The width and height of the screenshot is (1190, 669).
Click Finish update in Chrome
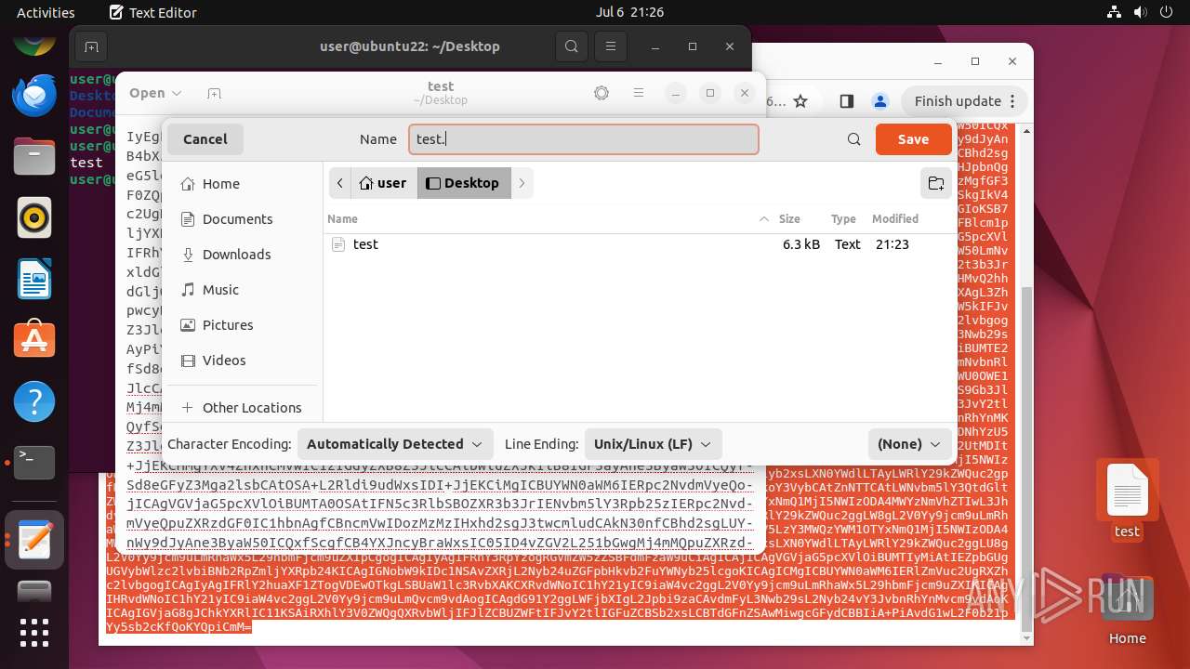958,101
